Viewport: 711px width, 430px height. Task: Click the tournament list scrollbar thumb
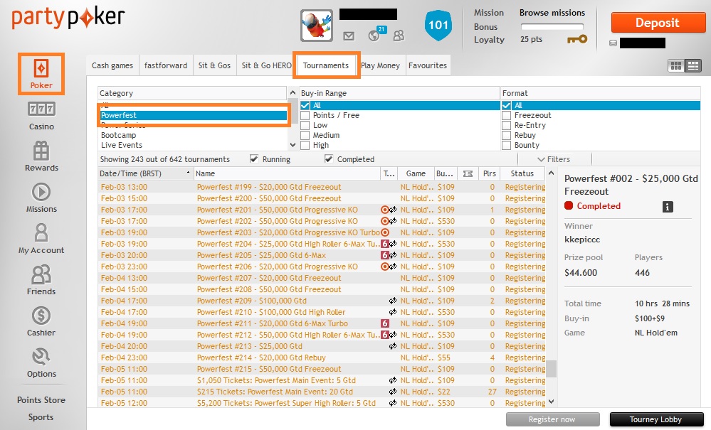coord(551,368)
